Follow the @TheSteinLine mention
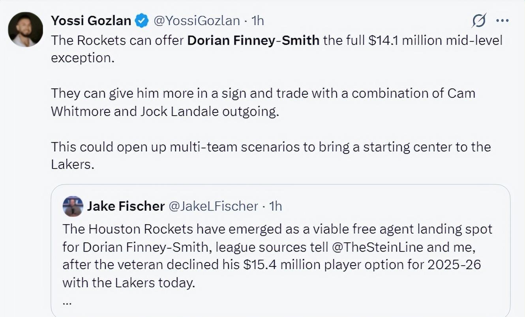525x317 pixels. coord(378,247)
